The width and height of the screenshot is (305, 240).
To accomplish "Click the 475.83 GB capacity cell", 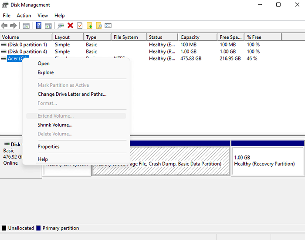I will [x=191, y=58].
